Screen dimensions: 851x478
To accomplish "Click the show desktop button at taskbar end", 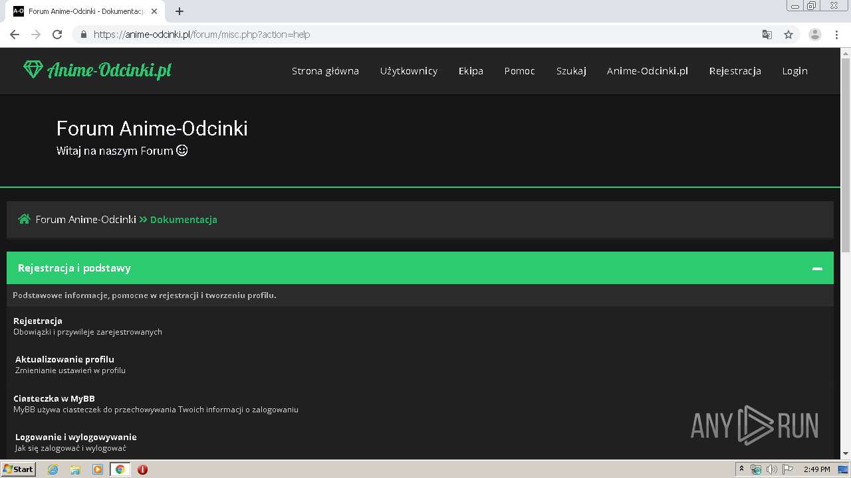I will pos(843,469).
